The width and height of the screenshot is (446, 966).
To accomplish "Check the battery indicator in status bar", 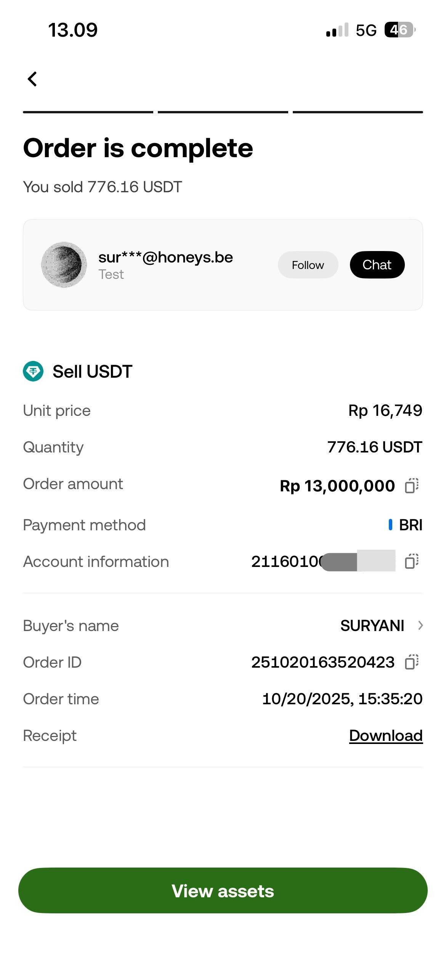I will point(399,30).
